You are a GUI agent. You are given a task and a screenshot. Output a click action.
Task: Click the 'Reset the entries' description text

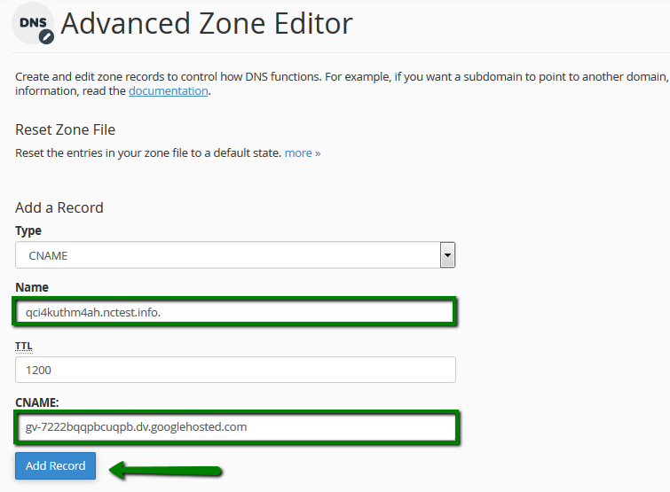click(x=148, y=152)
